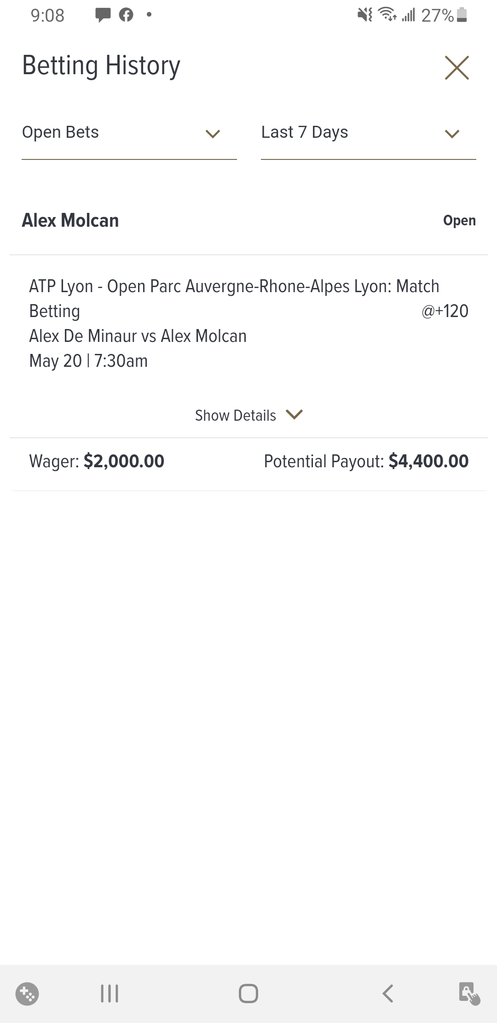This screenshot has width=497, height=1023.
Task: Tap the @+120 odds value
Action: 445,311
